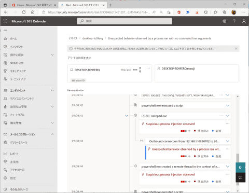This screenshot has height=193, width=249.
Task: Click the security.microsoft.com address bar
Action: (99, 12)
